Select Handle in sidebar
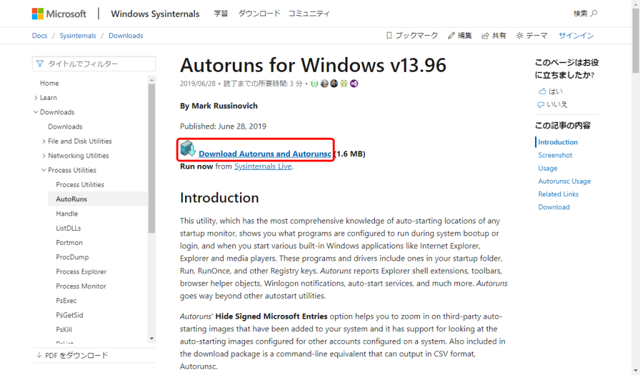640x375 pixels. coord(67,213)
